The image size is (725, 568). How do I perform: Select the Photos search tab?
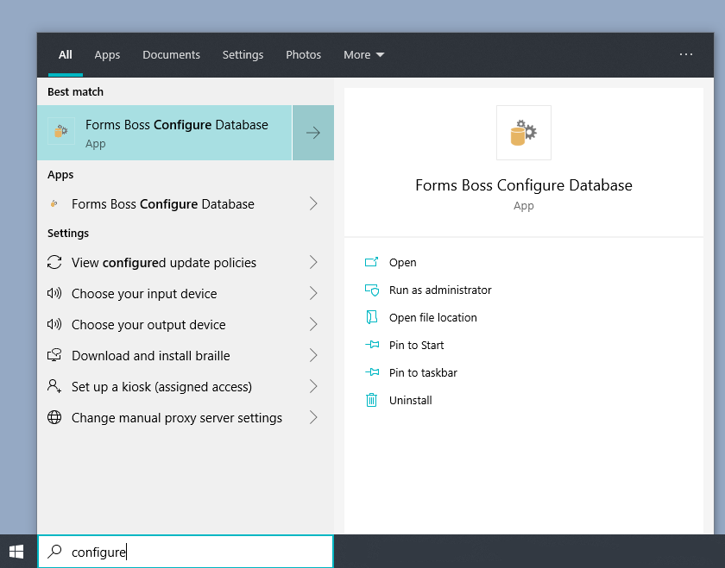(303, 55)
